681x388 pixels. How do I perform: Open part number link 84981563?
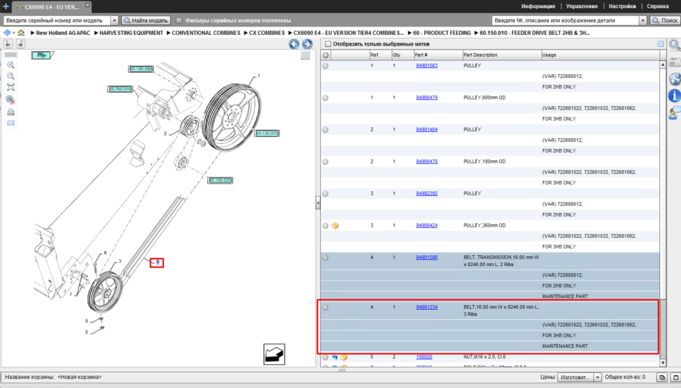click(x=426, y=66)
